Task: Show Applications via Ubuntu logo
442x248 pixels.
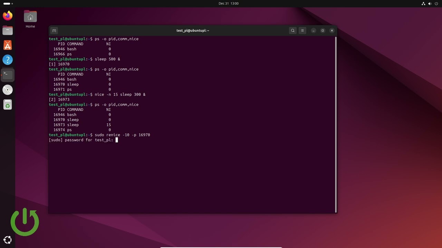Action: pyautogui.click(x=8, y=240)
